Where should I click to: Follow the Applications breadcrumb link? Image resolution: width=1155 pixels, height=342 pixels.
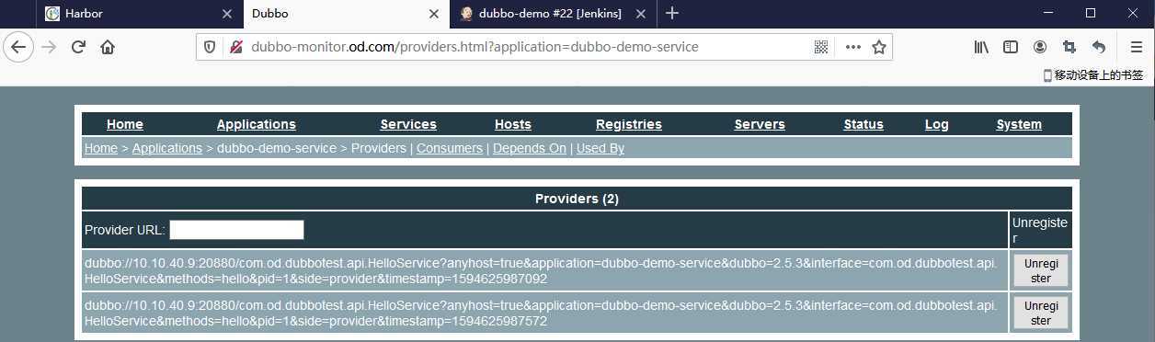pos(167,148)
